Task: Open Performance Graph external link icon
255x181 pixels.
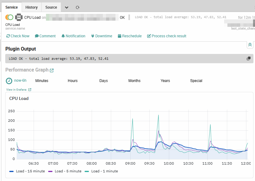Action: (52, 70)
